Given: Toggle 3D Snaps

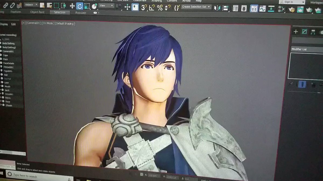Looking at the screenshot, I should point(144,8).
